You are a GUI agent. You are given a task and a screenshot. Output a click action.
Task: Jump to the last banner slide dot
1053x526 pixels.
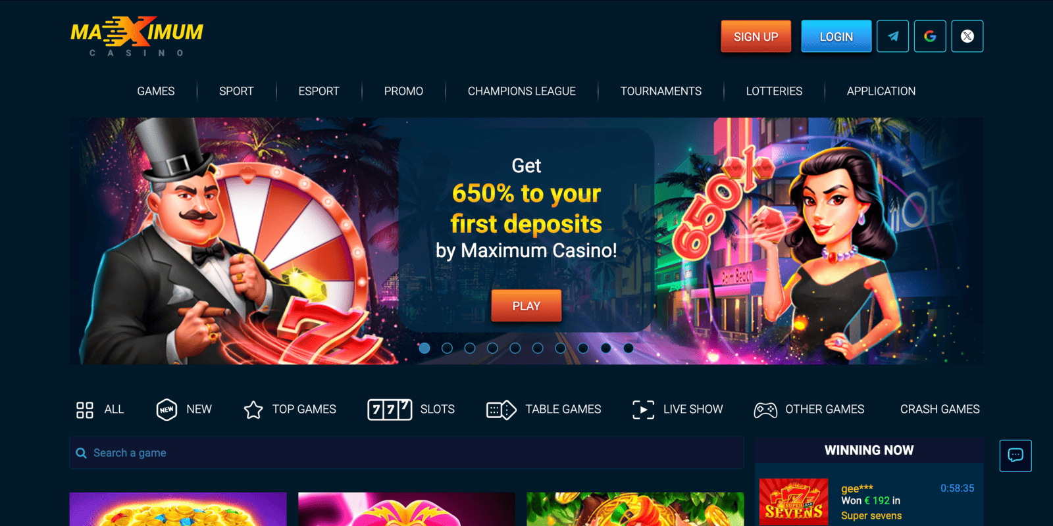point(629,348)
